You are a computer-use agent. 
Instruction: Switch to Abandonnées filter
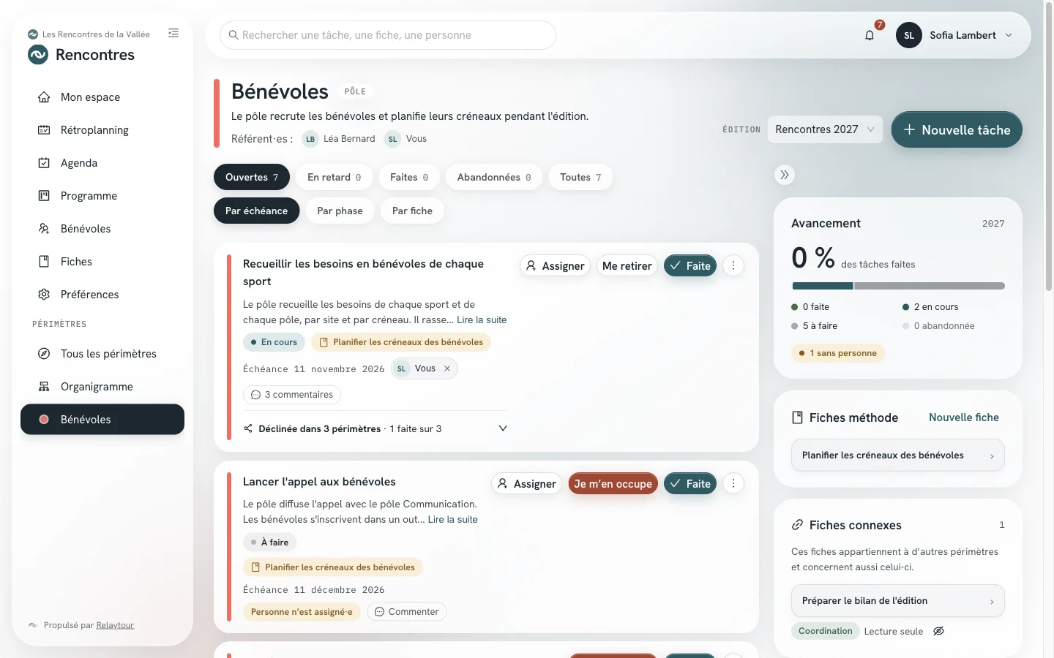tap(494, 177)
